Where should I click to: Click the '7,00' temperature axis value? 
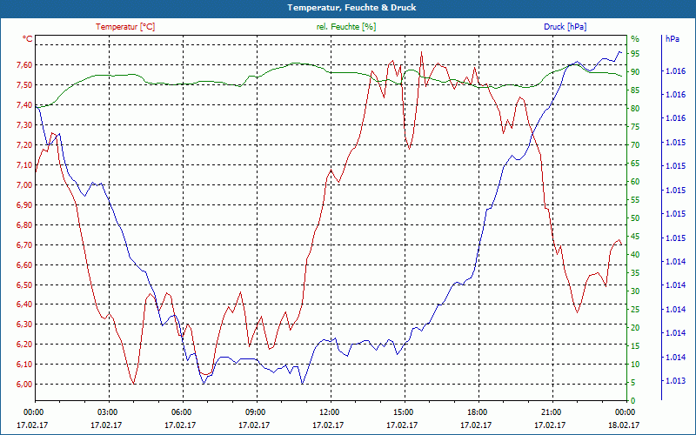[x=24, y=185]
